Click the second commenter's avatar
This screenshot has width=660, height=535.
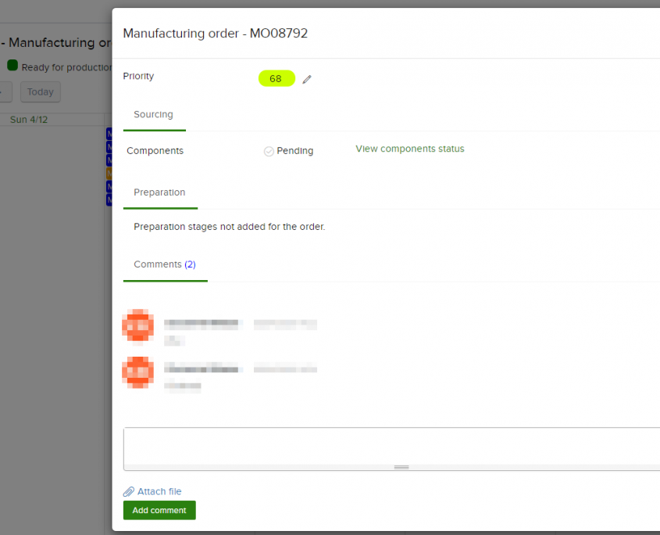138,372
